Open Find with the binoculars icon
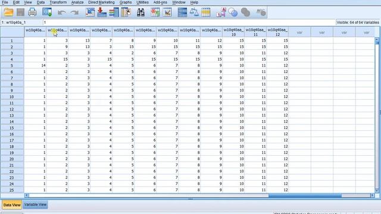 pos(140,12)
